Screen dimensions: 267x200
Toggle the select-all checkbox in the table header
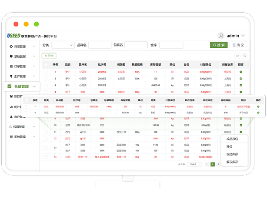point(46,64)
